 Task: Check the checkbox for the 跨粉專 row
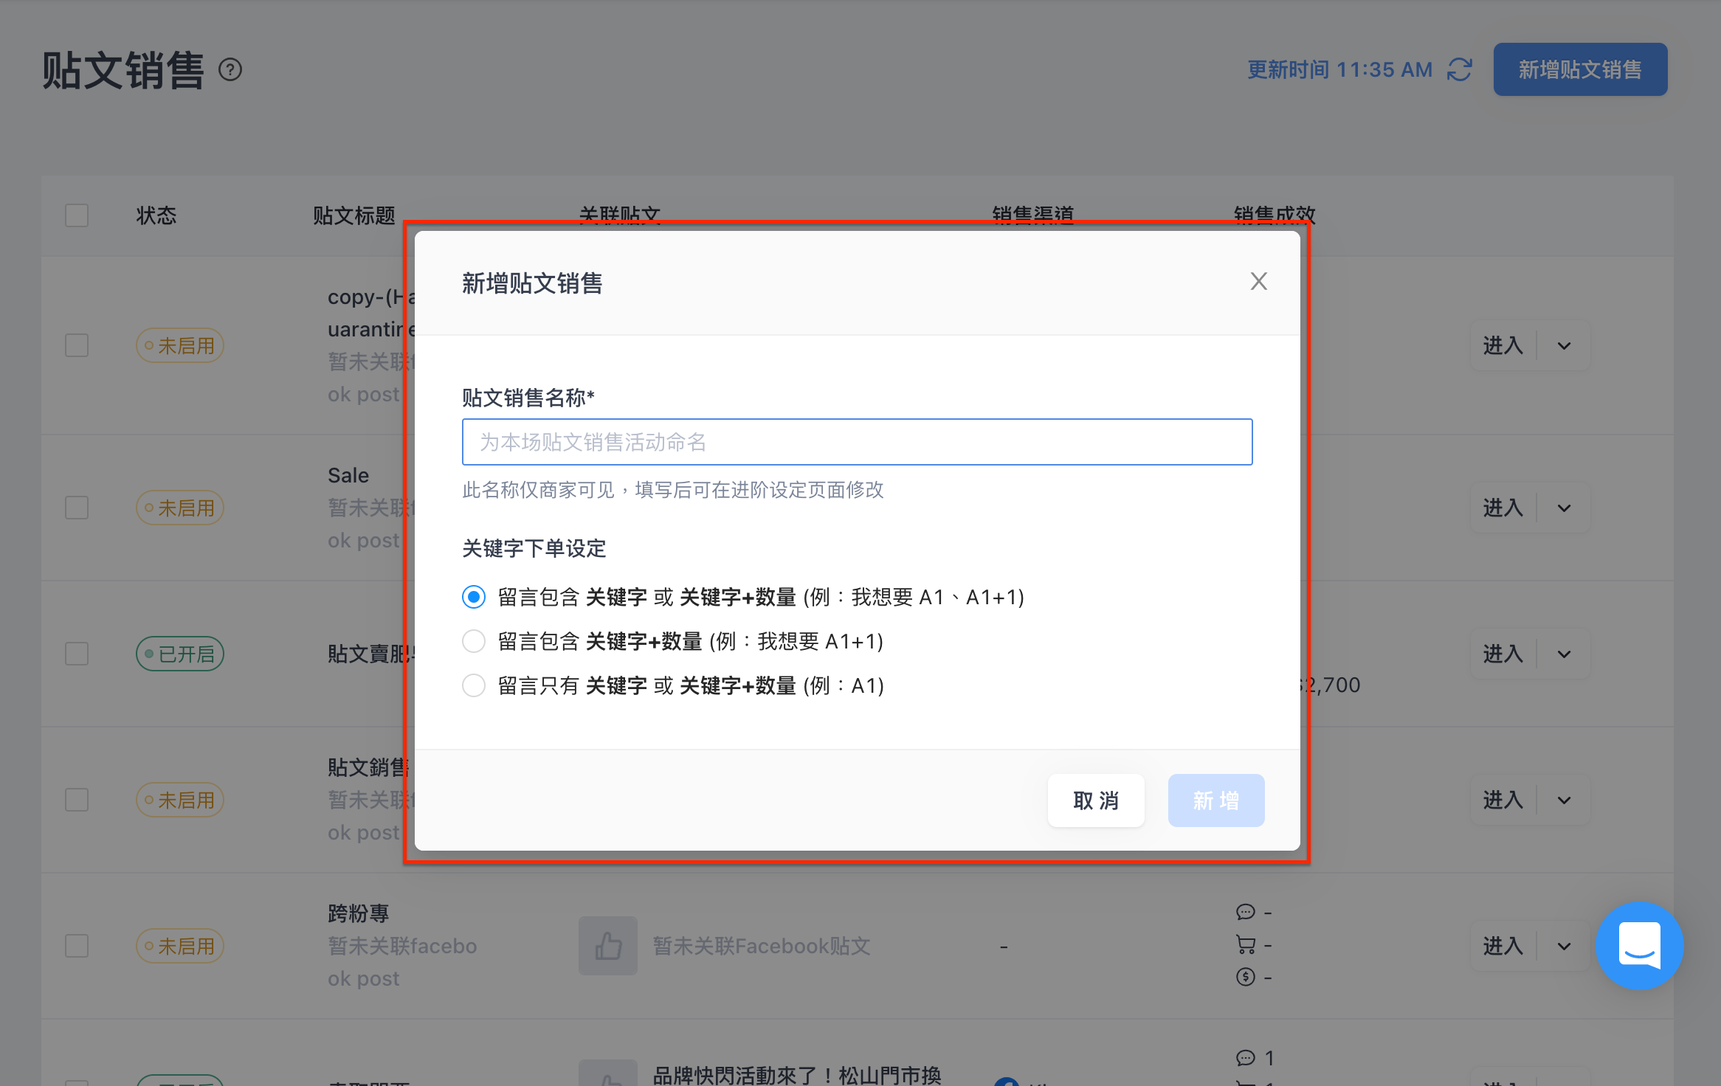(x=77, y=946)
